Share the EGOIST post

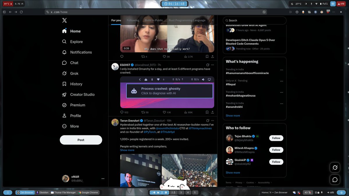[213, 112]
